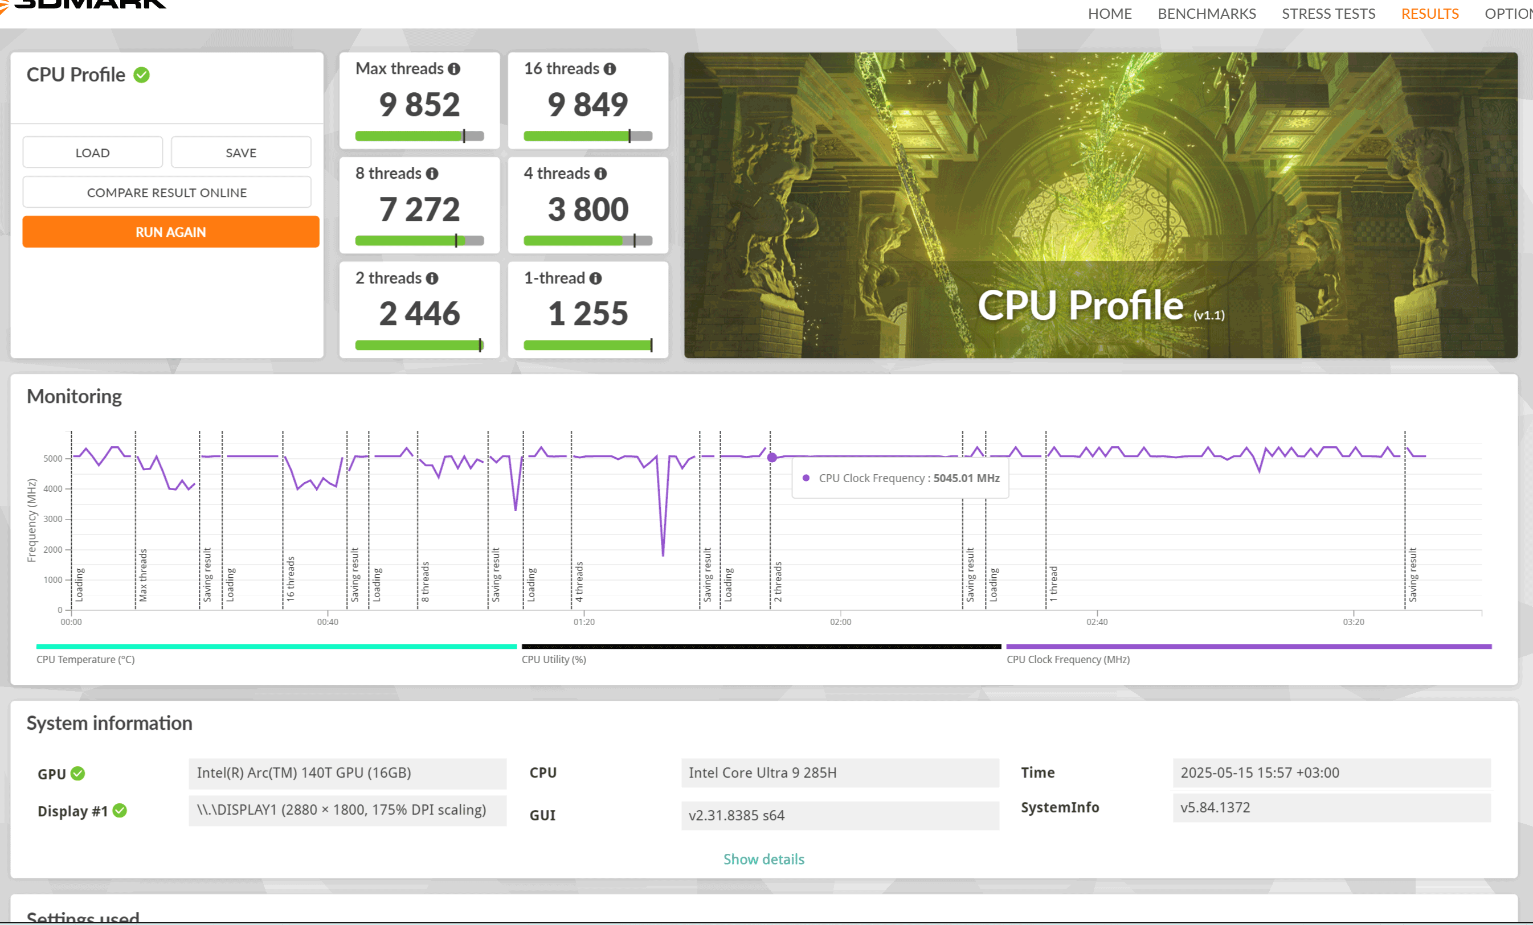Click the info icon next to 4 threads
This screenshot has width=1533, height=925.
pyautogui.click(x=600, y=174)
